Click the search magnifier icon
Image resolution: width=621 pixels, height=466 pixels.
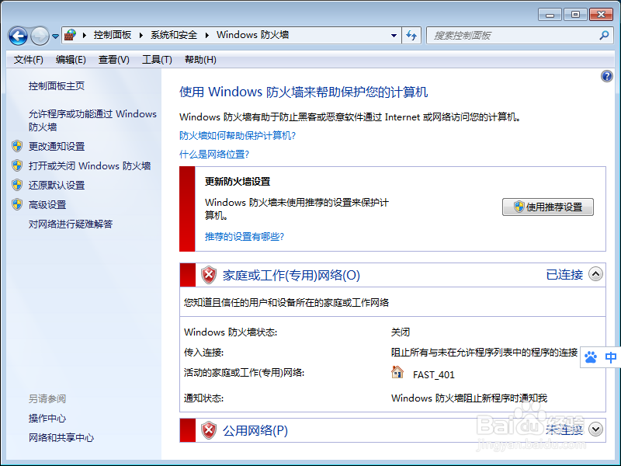tap(604, 35)
